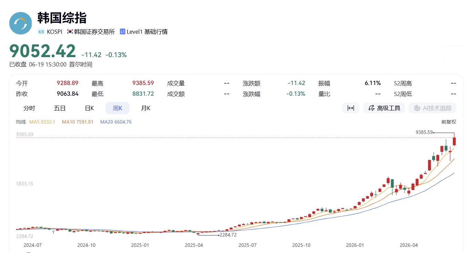
Task: Click the 9385.59 high annotation on chart
Action: pos(424,132)
